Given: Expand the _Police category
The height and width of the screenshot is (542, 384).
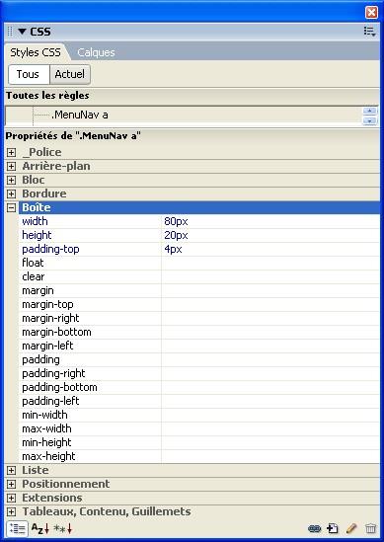Looking at the screenshot, I should click(12, 152).
